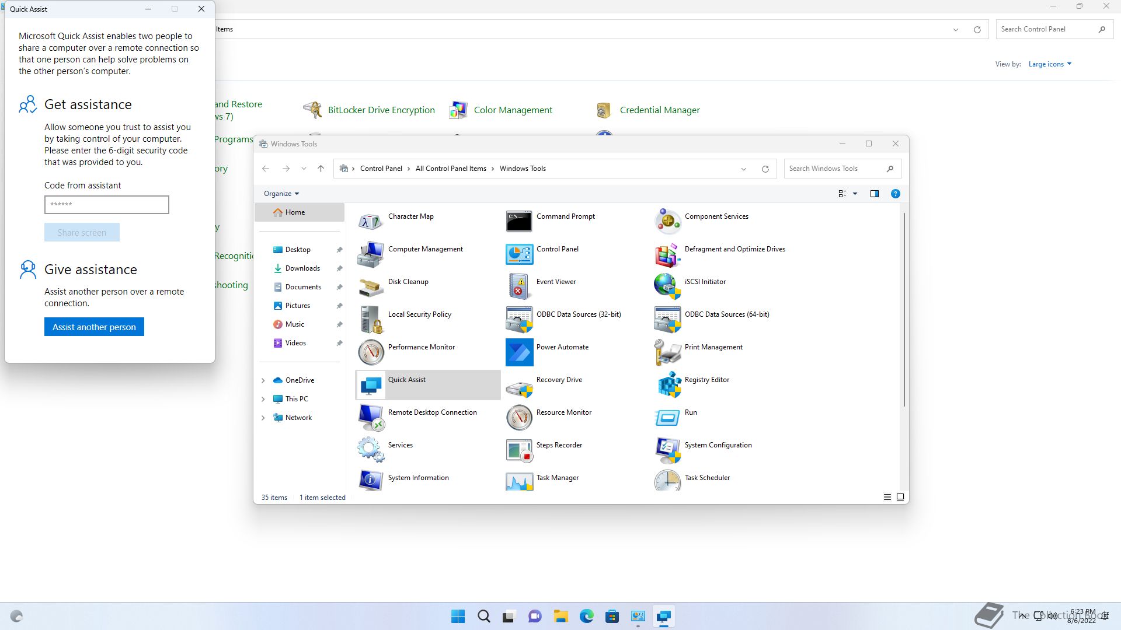Open Task Scheduler icon
The height and width of the screenshot is (630, 1121).
pyautogui.click(x=667, y=480)
